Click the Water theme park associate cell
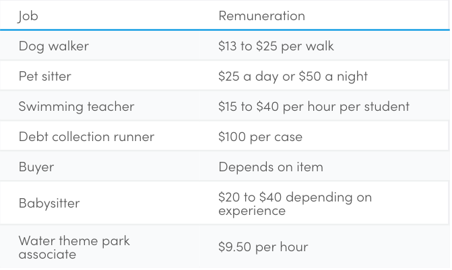 [74, 247]
